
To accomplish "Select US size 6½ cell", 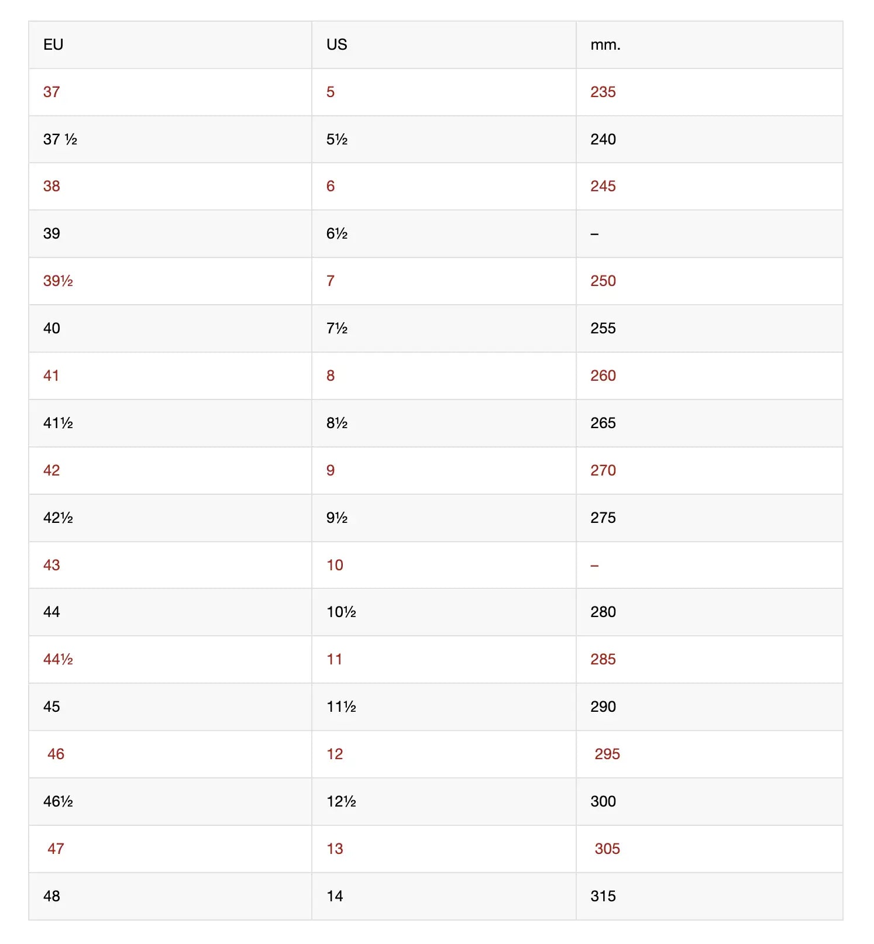I will click(x=337, y=233).
